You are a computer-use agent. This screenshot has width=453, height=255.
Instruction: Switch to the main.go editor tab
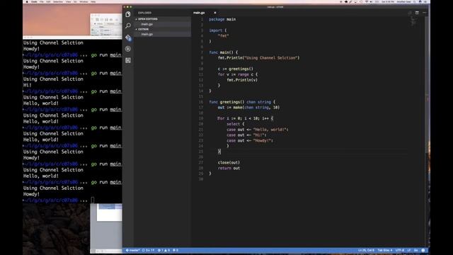(x=199, y=13)
